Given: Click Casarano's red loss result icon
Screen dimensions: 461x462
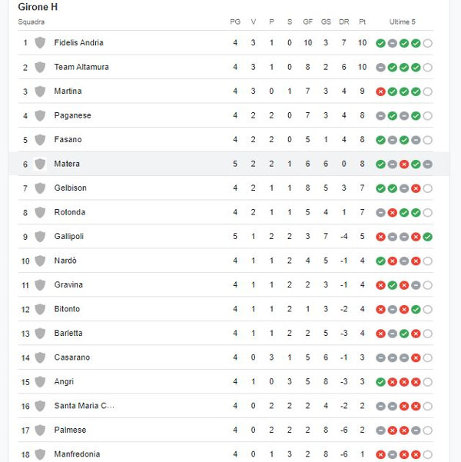Looking at the screenshot, I should pos(416,357).
